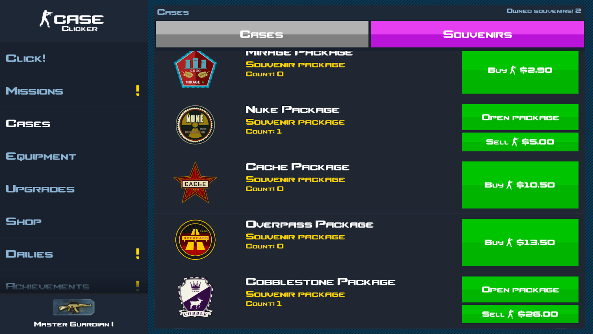
Task: Open the Nuke package
Action: 520,117
